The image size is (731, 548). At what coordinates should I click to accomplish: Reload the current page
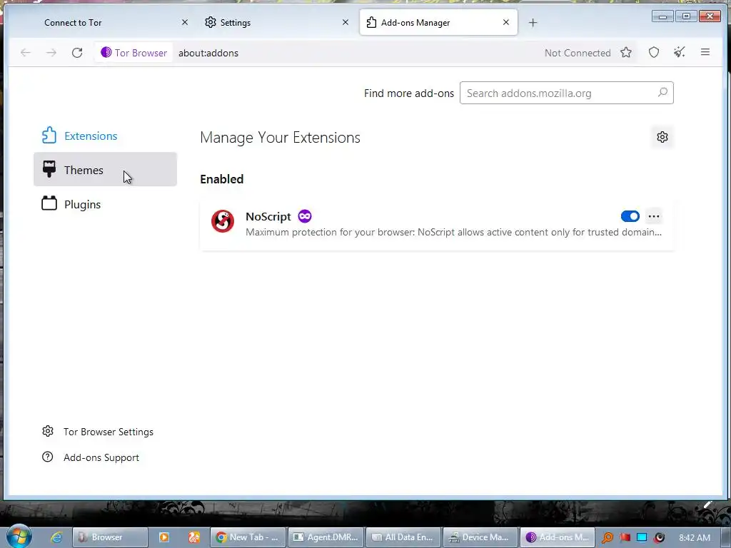[x=77, y=53]
